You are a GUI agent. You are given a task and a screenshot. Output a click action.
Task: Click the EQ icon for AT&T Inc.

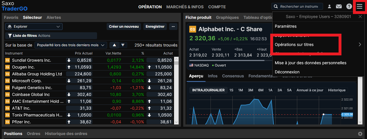(7, 108)
